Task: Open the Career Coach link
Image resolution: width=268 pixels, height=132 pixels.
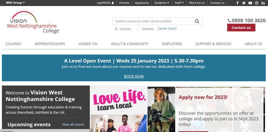Action: [167, 29]
